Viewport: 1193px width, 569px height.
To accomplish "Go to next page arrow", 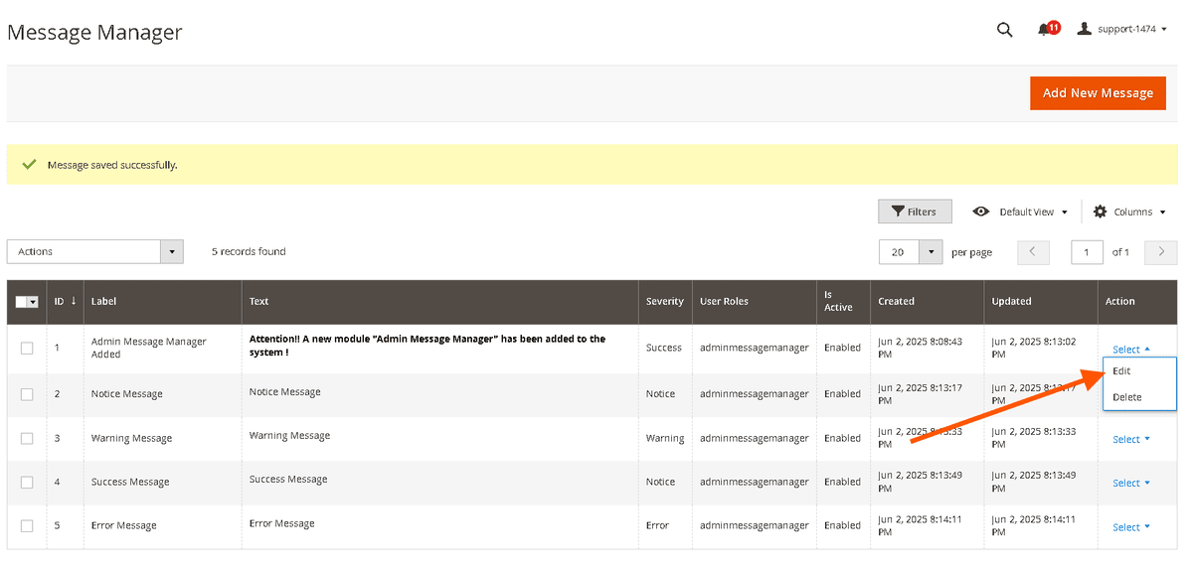I will point(1160,252).
